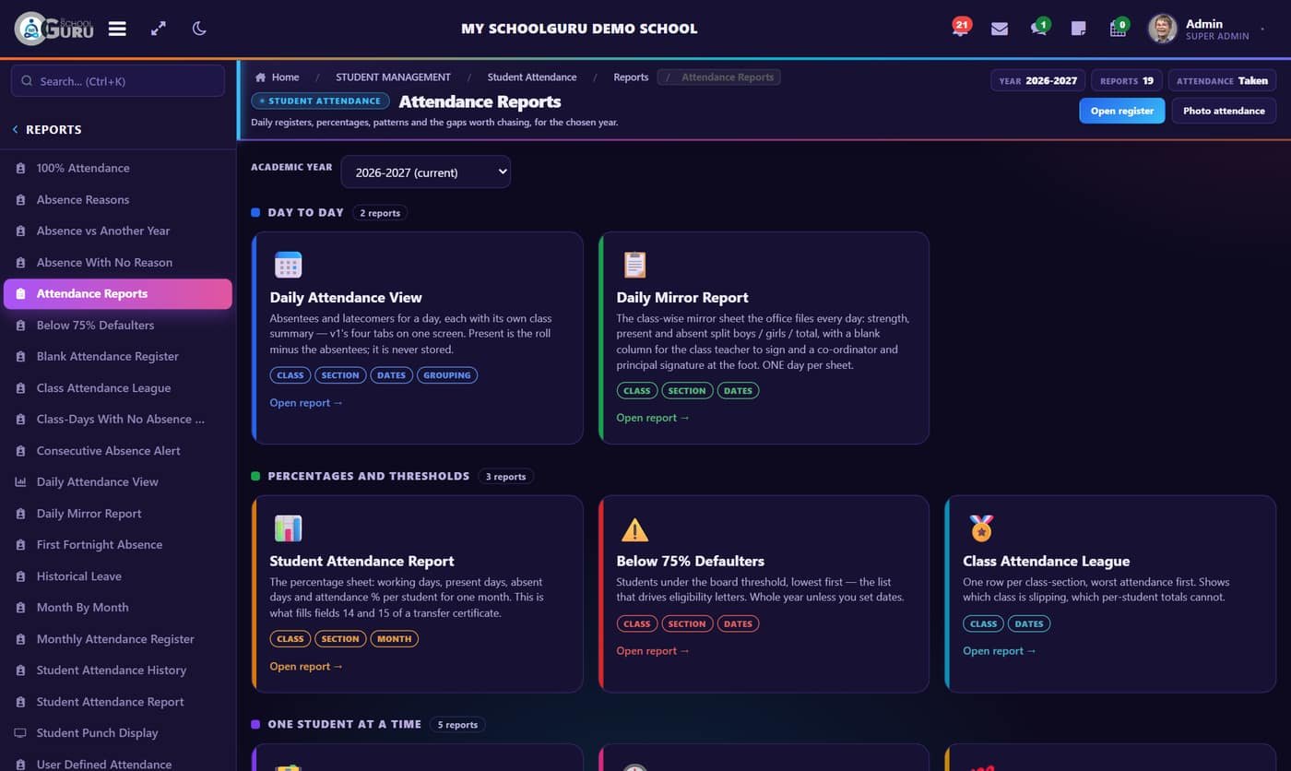Click the fullscreen expand arrows icon
The image size is (1291, 771).
click(x=159, y=29)
